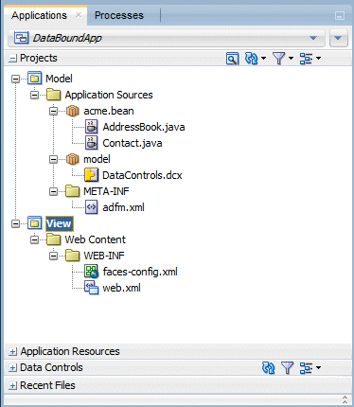Select the WEB-INF folder label
Screen dimensions: 354x407
(x=104, y=256)
